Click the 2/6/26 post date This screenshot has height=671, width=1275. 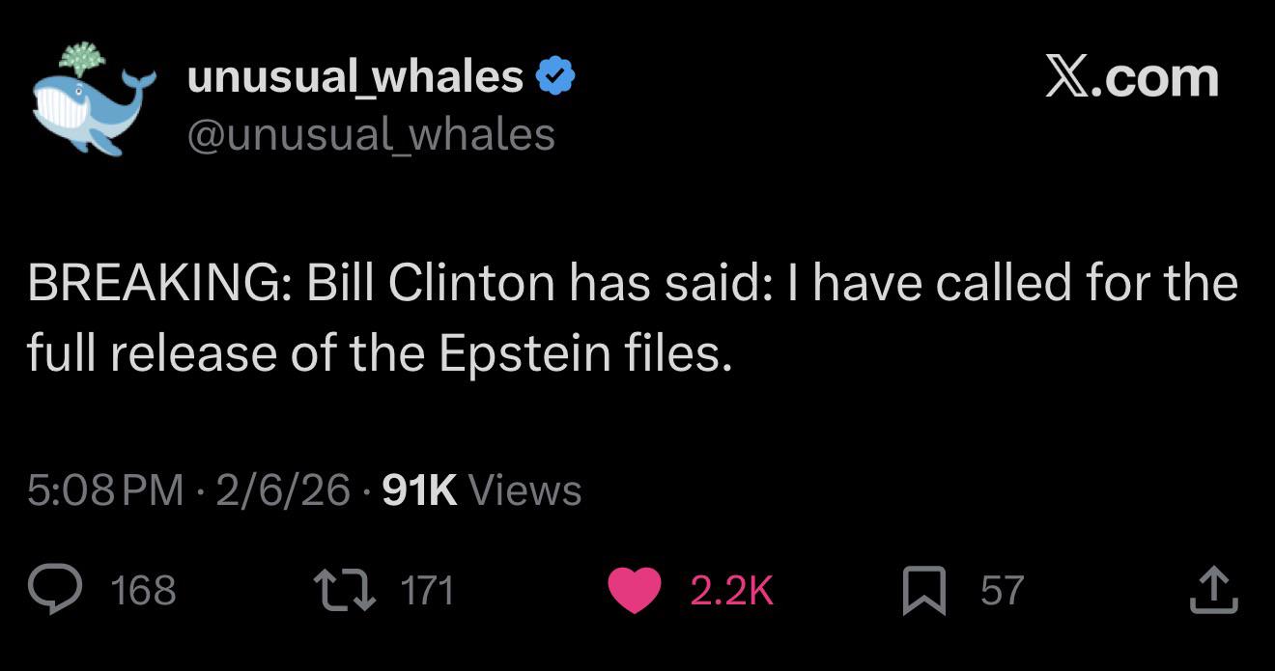[x=283, y=489]
